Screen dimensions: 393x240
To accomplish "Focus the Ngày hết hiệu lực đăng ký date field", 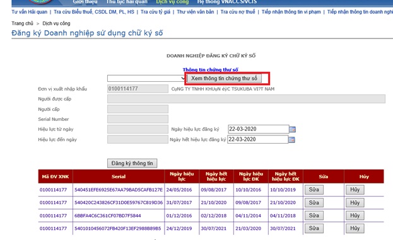I will 257,139.
